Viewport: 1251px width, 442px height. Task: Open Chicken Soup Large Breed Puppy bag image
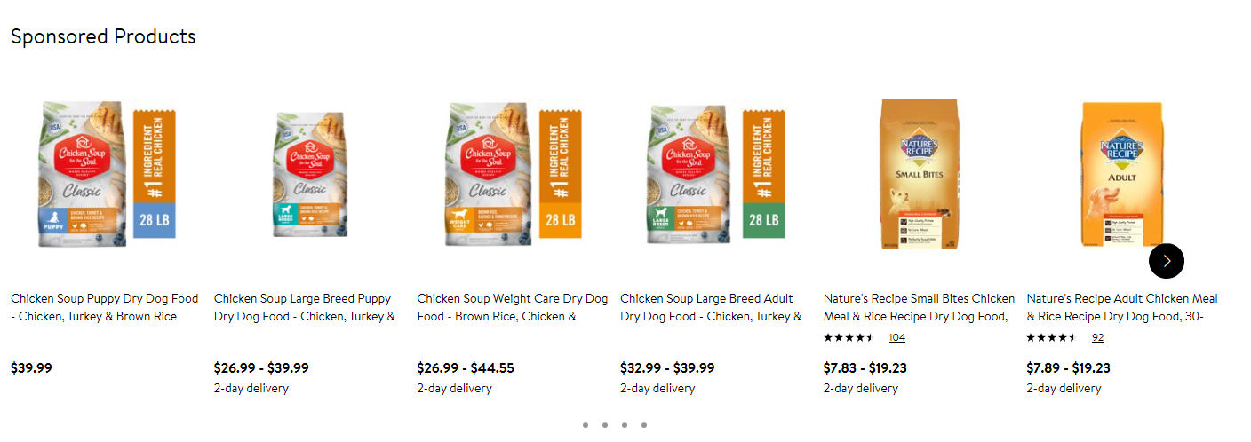308,174
